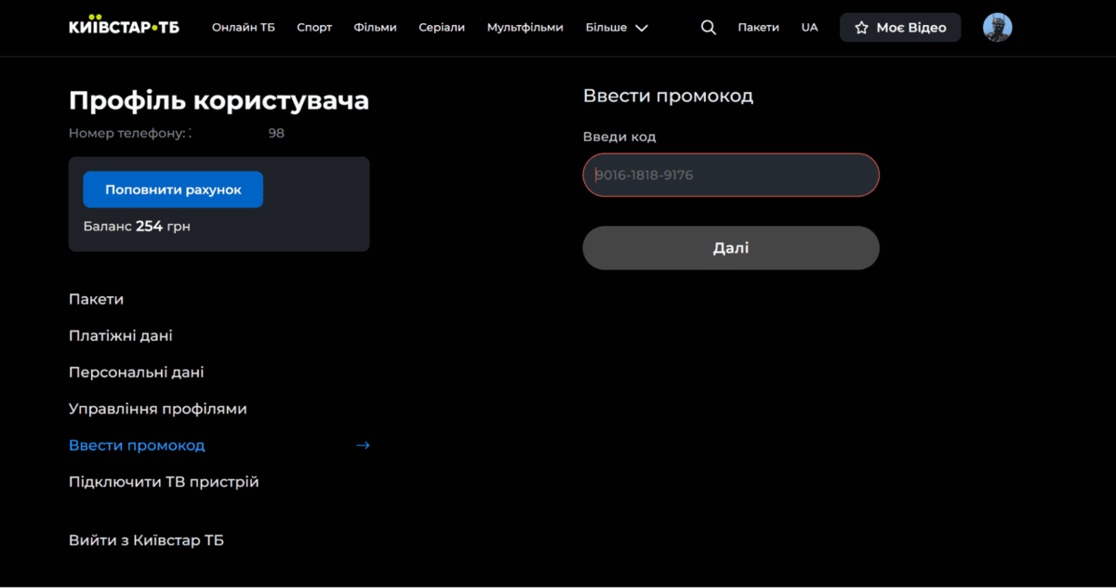Go to Спорт section
This screenshot has width=1116, height=588.
point(314,28)
